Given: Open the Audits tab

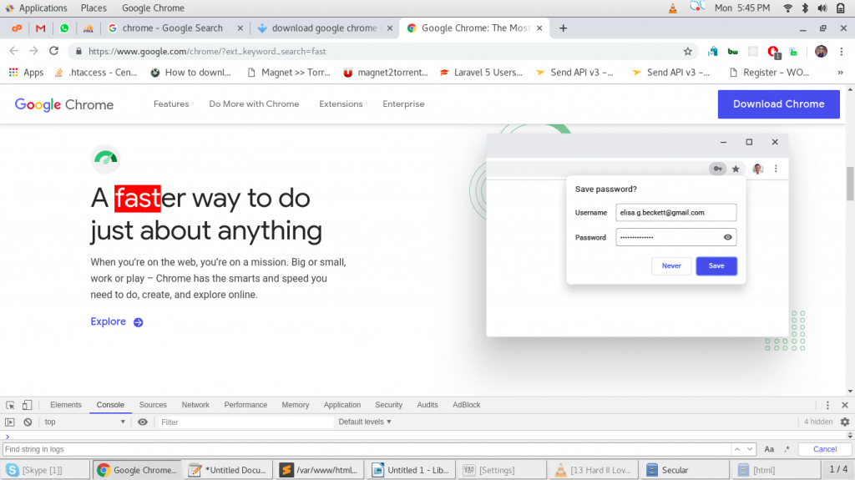Looking at the screenshot, I should (427, 405).
